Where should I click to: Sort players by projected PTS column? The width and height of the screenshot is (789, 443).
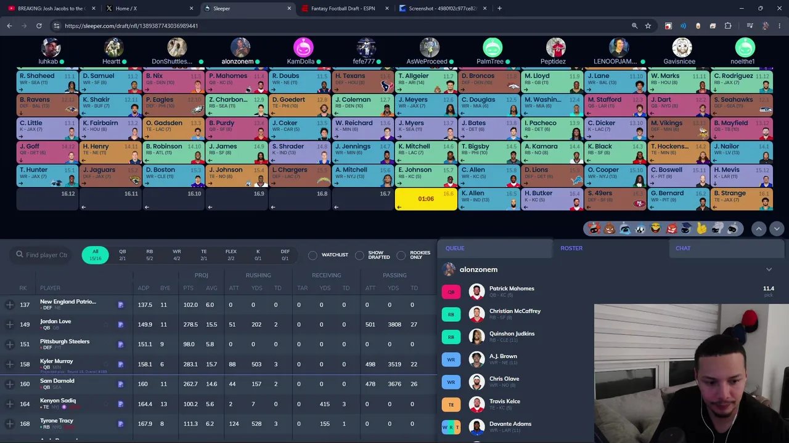(x=188, y=288)
